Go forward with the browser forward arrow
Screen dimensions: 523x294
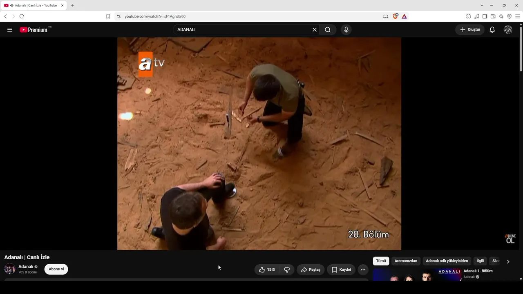(13, 16)
